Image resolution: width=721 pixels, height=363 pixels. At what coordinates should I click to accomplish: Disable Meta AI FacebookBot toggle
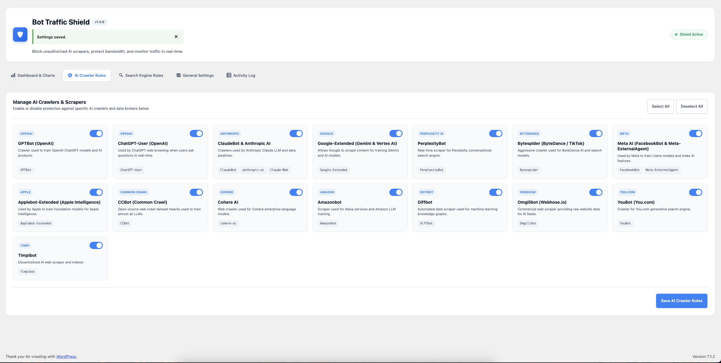(696, 133)
